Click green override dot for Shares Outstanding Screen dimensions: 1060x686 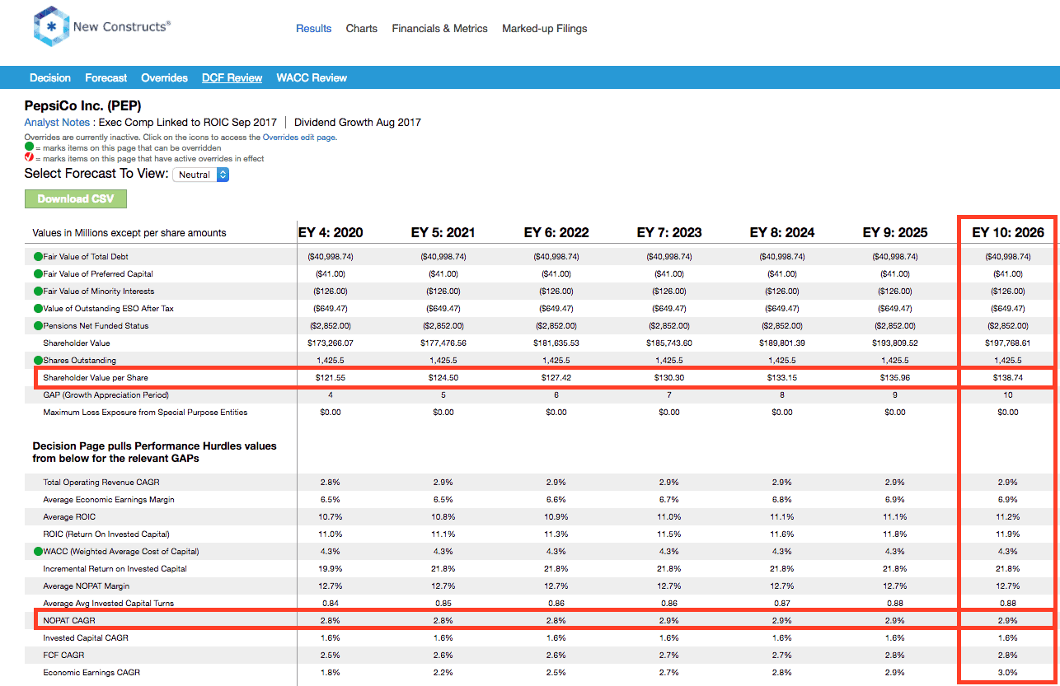pyautogui.click(x=38, y=361)
